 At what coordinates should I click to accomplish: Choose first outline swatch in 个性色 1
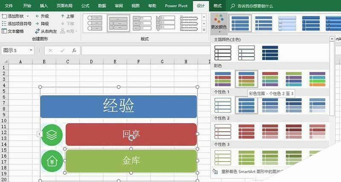223,105
